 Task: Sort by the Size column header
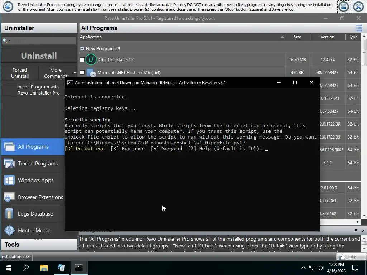tap(297, 37)
